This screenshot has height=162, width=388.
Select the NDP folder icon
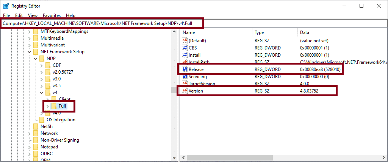[x=42, y=59]
